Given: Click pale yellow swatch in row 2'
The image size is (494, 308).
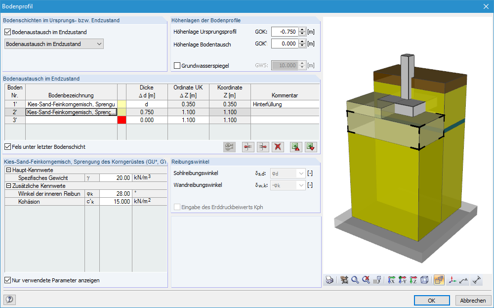Looking at the screenshot, I should [122, 112].
